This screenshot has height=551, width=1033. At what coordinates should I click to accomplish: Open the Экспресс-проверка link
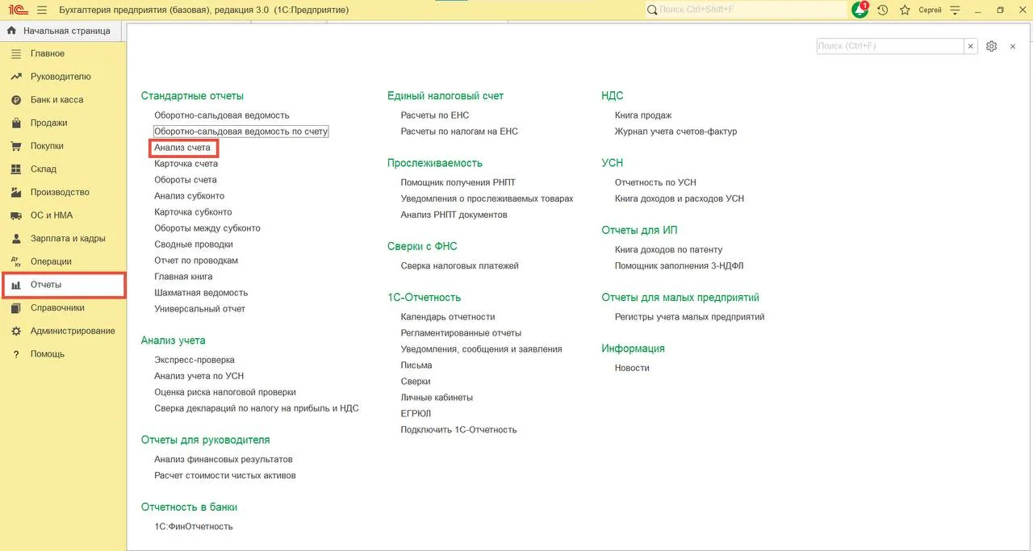194,360
